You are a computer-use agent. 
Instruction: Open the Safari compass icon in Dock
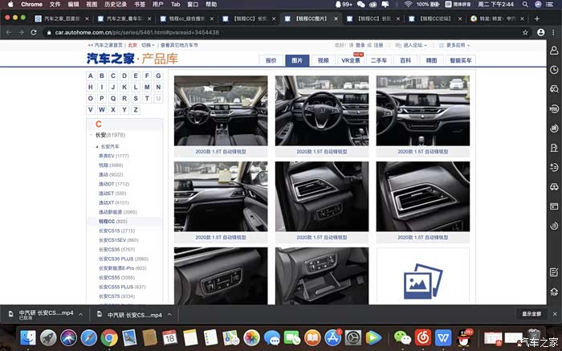click(89, 337)
